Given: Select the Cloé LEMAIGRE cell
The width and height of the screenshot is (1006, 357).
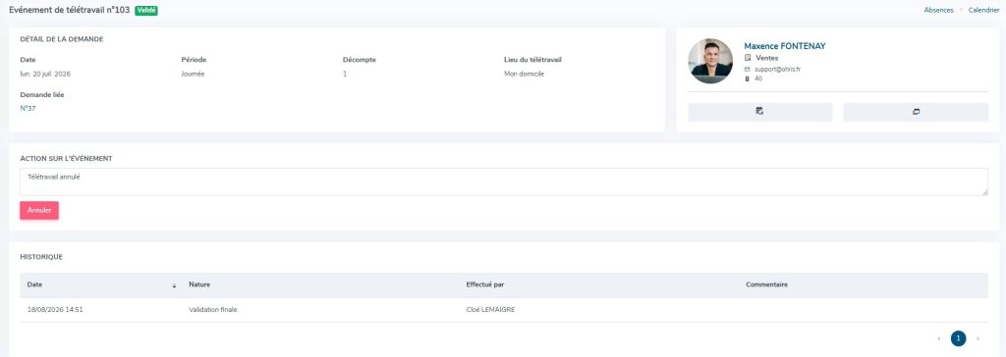Looking at the screenshot, I should [x=491, y=310].
